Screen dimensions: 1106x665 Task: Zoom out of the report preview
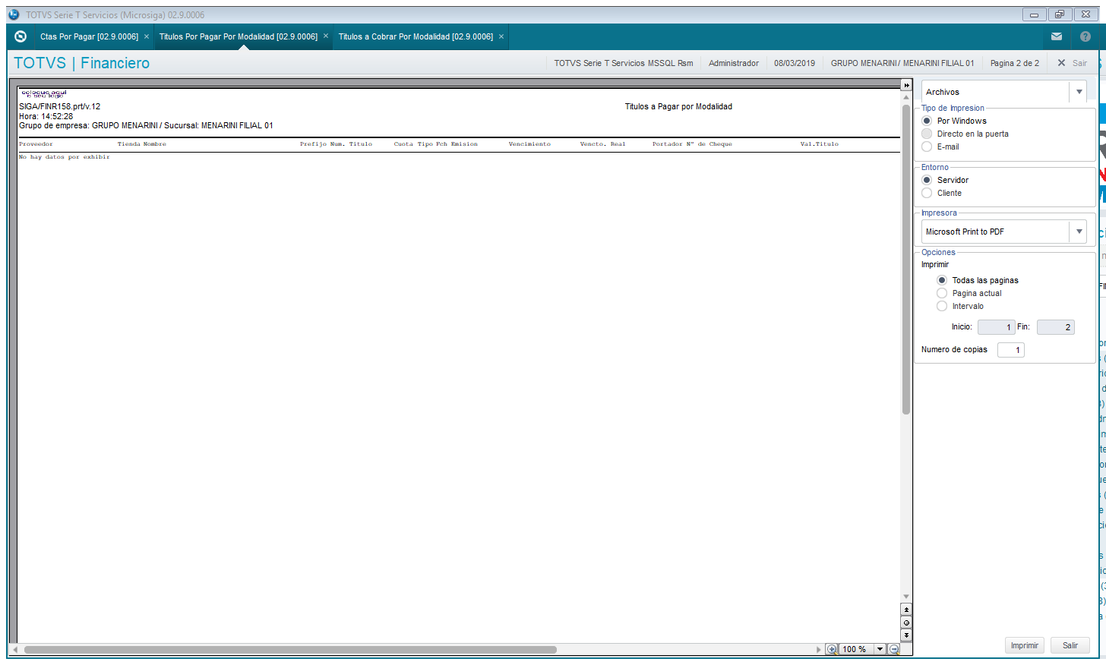point(894,649)
